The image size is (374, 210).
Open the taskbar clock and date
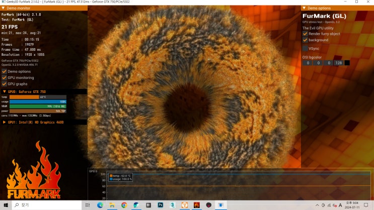click(x=352, y=205)
